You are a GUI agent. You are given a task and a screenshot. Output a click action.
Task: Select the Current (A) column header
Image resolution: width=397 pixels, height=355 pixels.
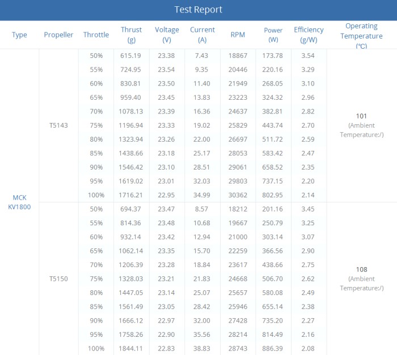click(x=202, y=35)
